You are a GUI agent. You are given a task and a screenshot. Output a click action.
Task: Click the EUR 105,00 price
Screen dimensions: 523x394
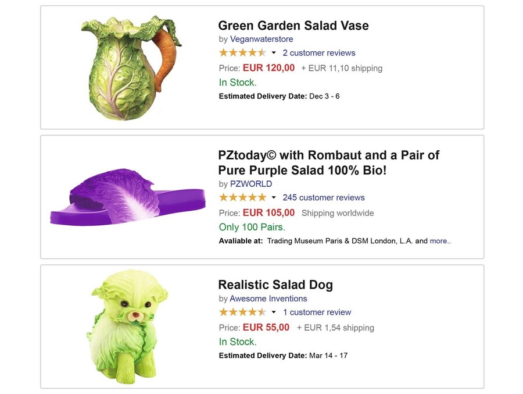pos(268,212)
